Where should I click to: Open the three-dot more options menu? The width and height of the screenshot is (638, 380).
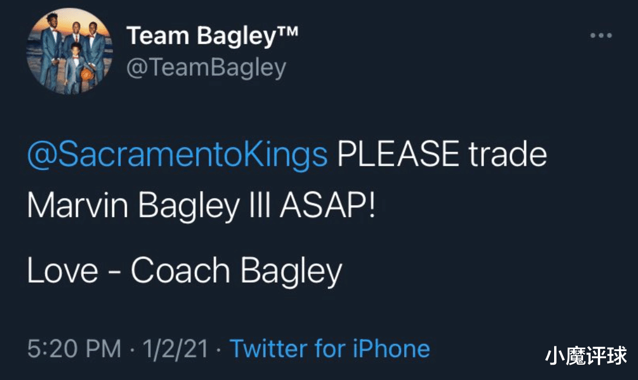(x=601, y=36)
